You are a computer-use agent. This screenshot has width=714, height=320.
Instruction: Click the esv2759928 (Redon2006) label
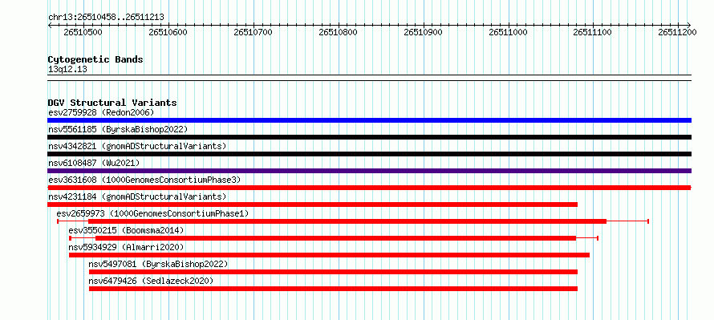pos(101,112)
